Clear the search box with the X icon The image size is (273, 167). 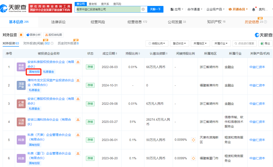click(143, 9)
